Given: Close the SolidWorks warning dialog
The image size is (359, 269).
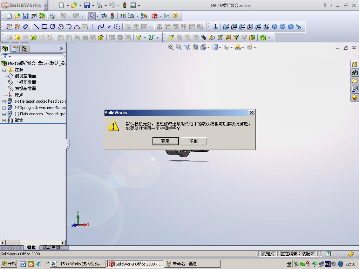Looking at the screenshot, I should 251,112.
